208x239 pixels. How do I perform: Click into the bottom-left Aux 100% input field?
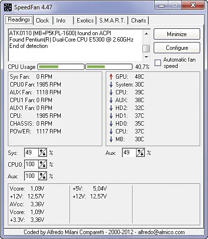pos(31,176)
